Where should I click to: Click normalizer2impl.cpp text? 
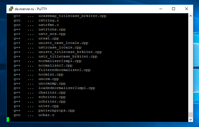coord(60,61)
